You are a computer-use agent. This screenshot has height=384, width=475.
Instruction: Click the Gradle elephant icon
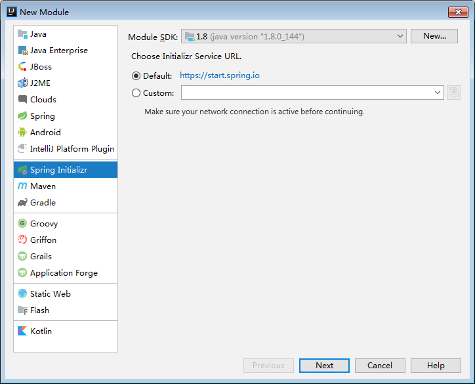[x=22, y=202]
